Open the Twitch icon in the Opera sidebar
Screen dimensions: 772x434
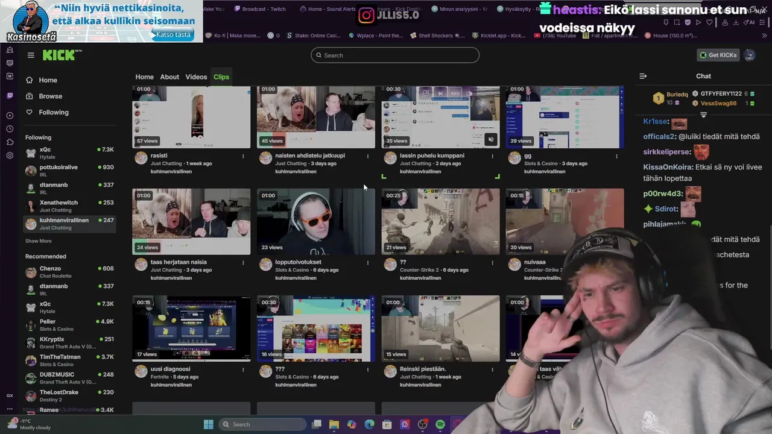(x=10, y=96)
